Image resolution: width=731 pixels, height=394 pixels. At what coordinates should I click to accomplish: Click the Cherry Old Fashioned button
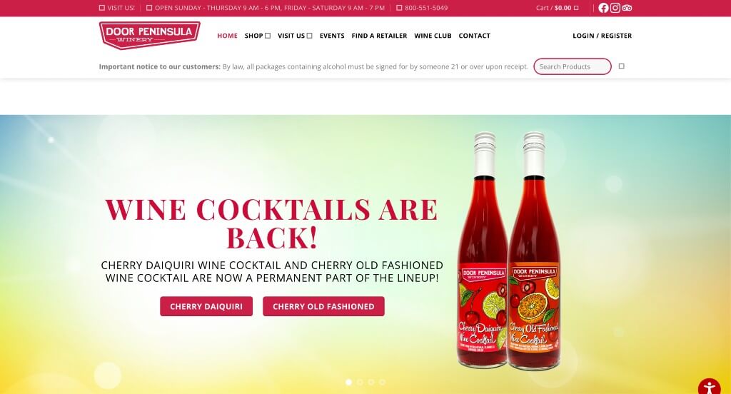323,306
